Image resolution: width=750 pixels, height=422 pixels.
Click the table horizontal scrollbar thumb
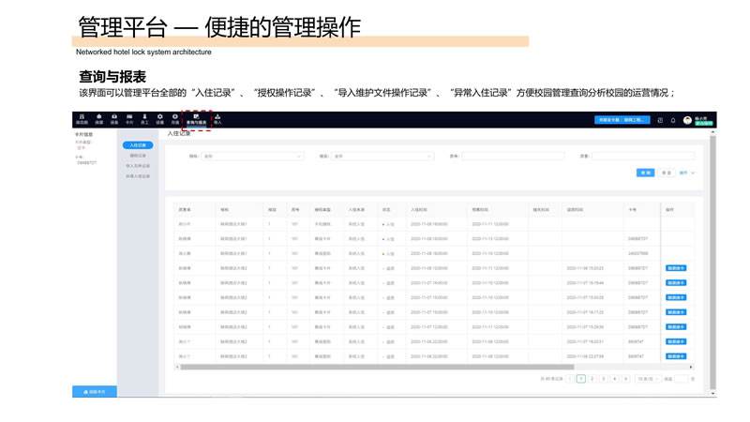377,367
